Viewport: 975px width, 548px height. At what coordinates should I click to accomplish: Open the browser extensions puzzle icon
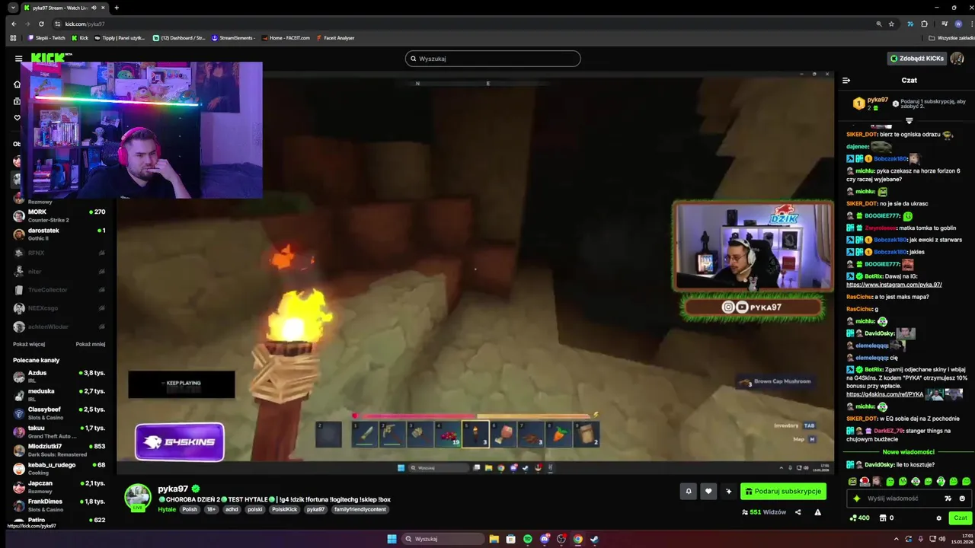coord(924,24)
